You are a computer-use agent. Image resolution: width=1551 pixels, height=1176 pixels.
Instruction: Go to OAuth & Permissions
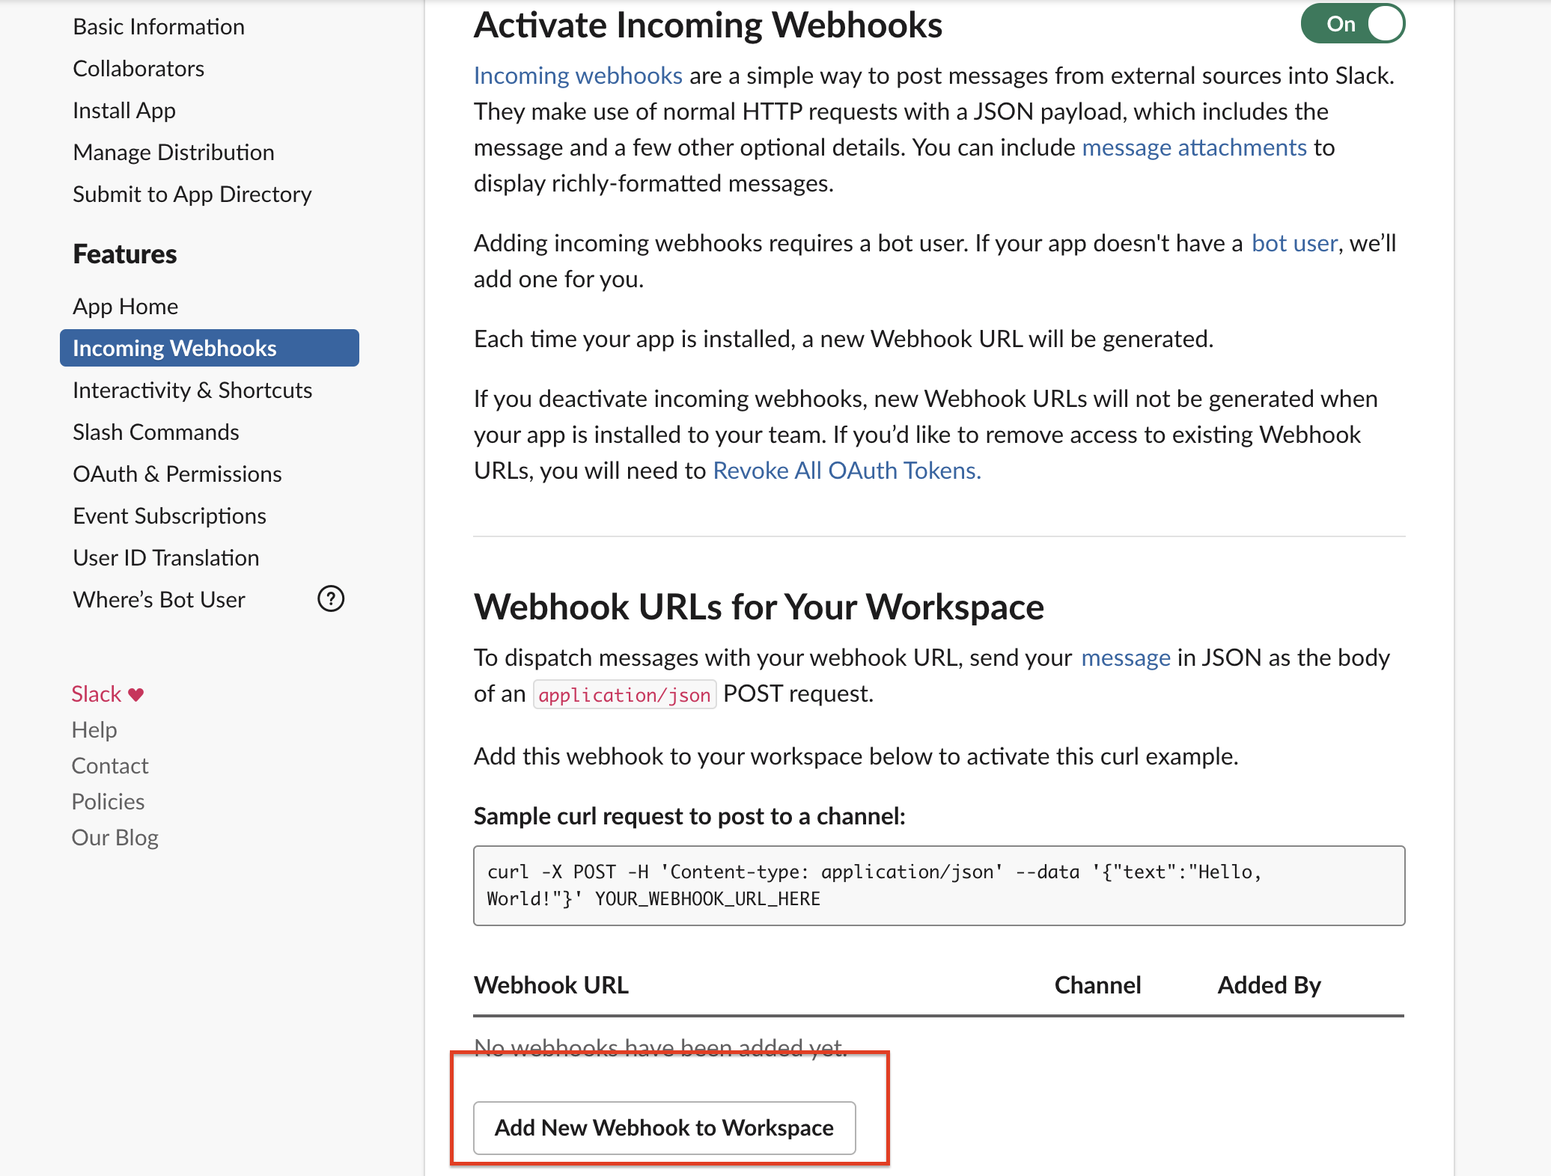click(177, 474)
